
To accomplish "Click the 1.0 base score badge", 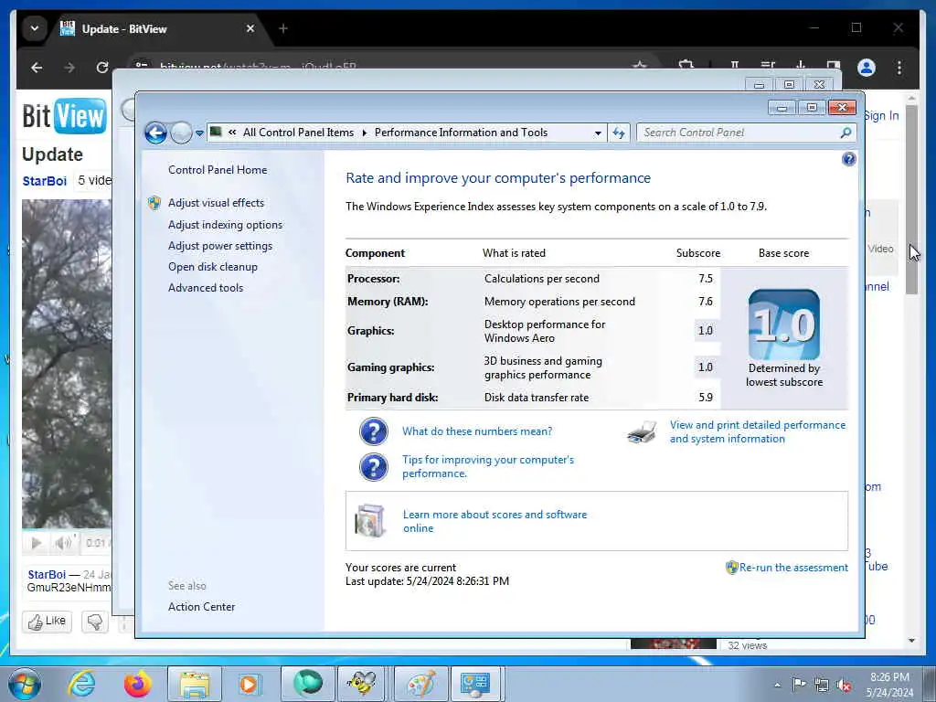I will pyautogui.click(x=783, y=324).
